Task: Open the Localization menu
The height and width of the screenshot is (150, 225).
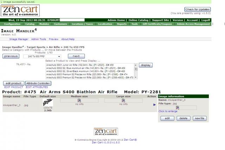Action: [105, 24]
